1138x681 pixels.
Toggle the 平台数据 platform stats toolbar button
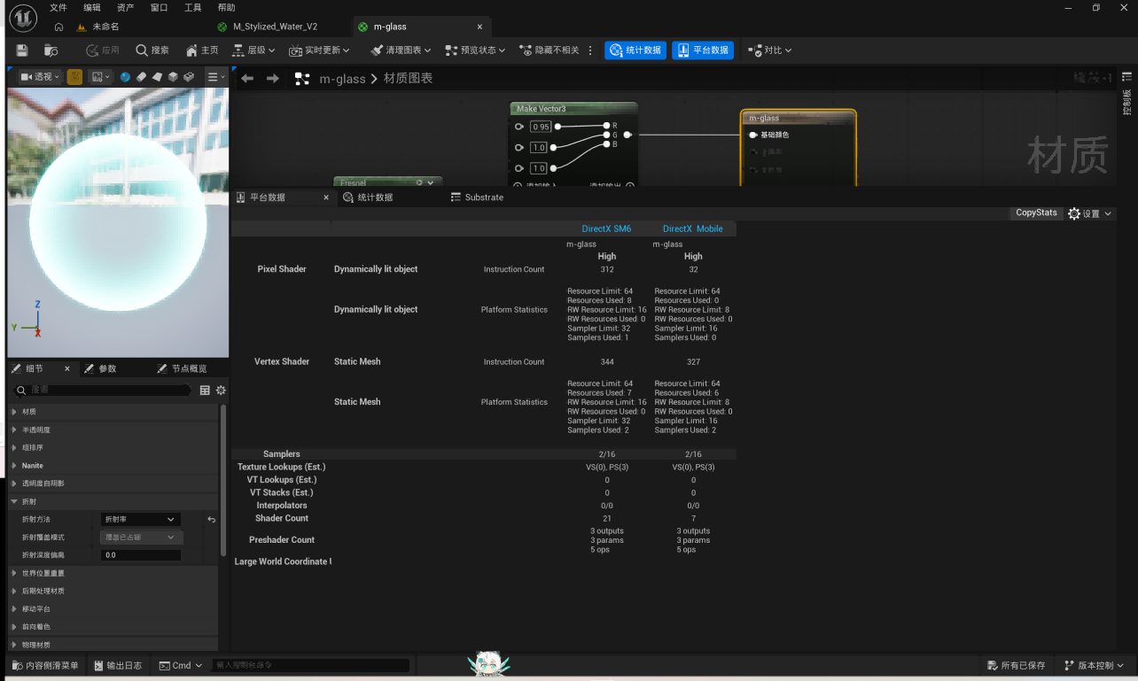(x=703, y=50)
